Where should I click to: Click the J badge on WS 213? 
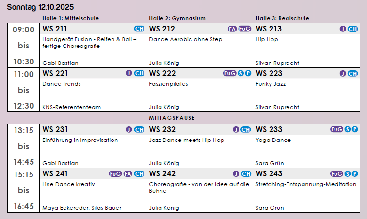tap(343, 29)
